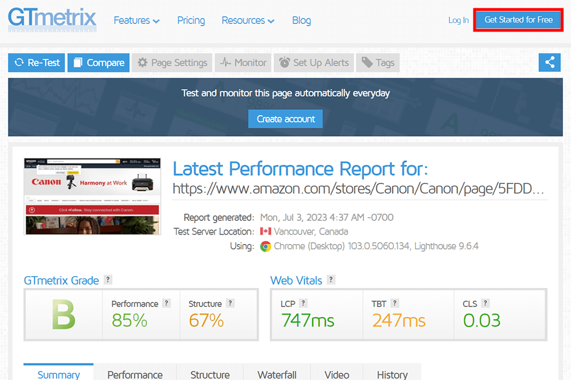Click Get Started for Free button
Screen dimensions: 571x380
519,20
